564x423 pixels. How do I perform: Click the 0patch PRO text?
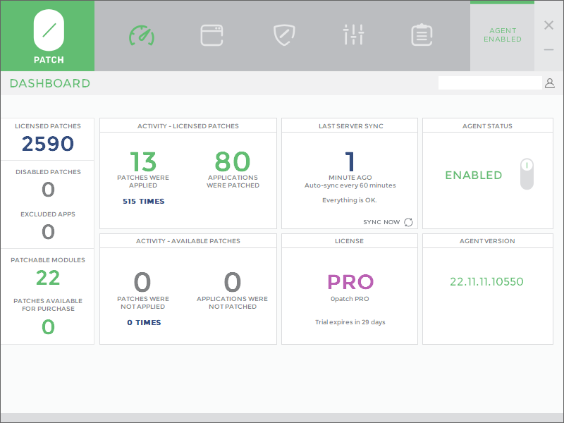click(350, 299)
